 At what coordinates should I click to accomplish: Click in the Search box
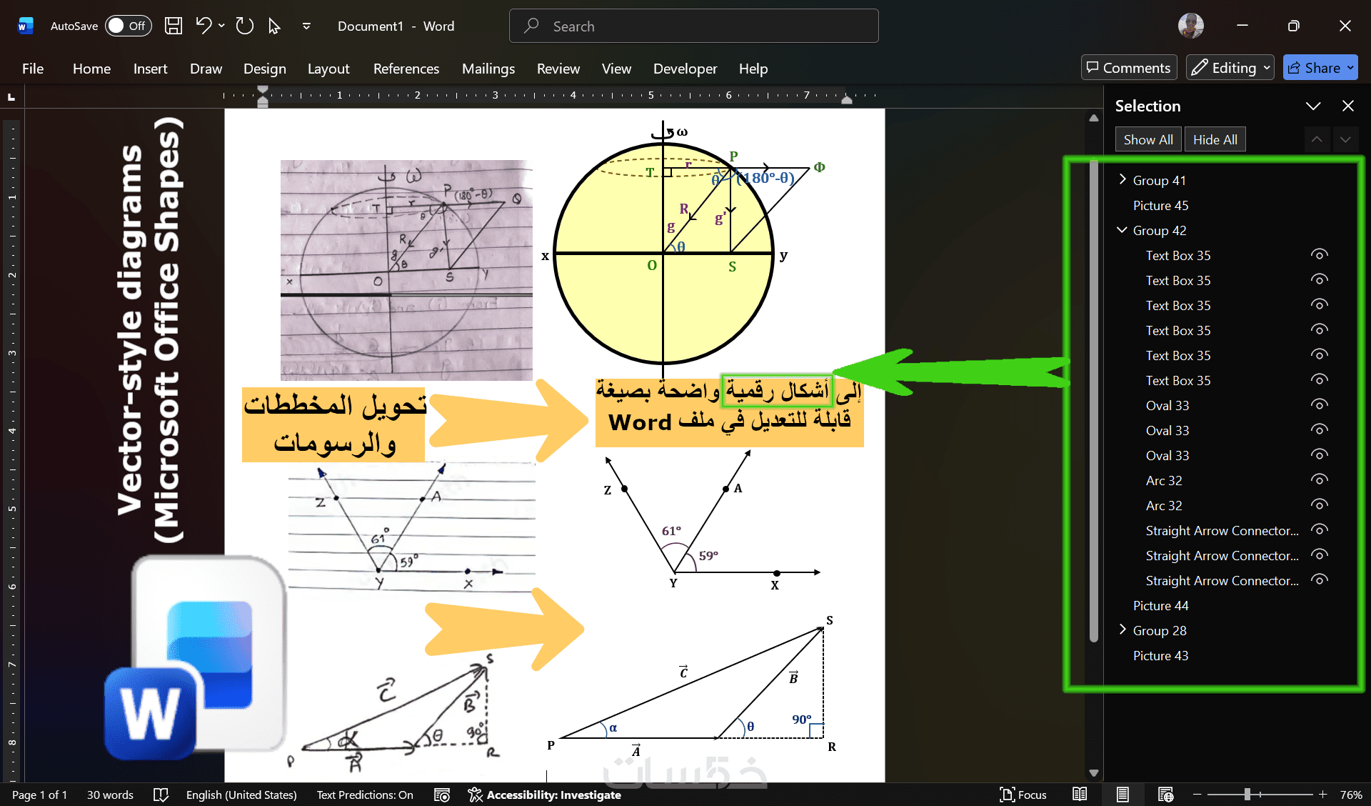(693, 26)
